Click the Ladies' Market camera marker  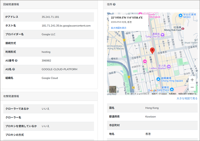tap(169, 66)
